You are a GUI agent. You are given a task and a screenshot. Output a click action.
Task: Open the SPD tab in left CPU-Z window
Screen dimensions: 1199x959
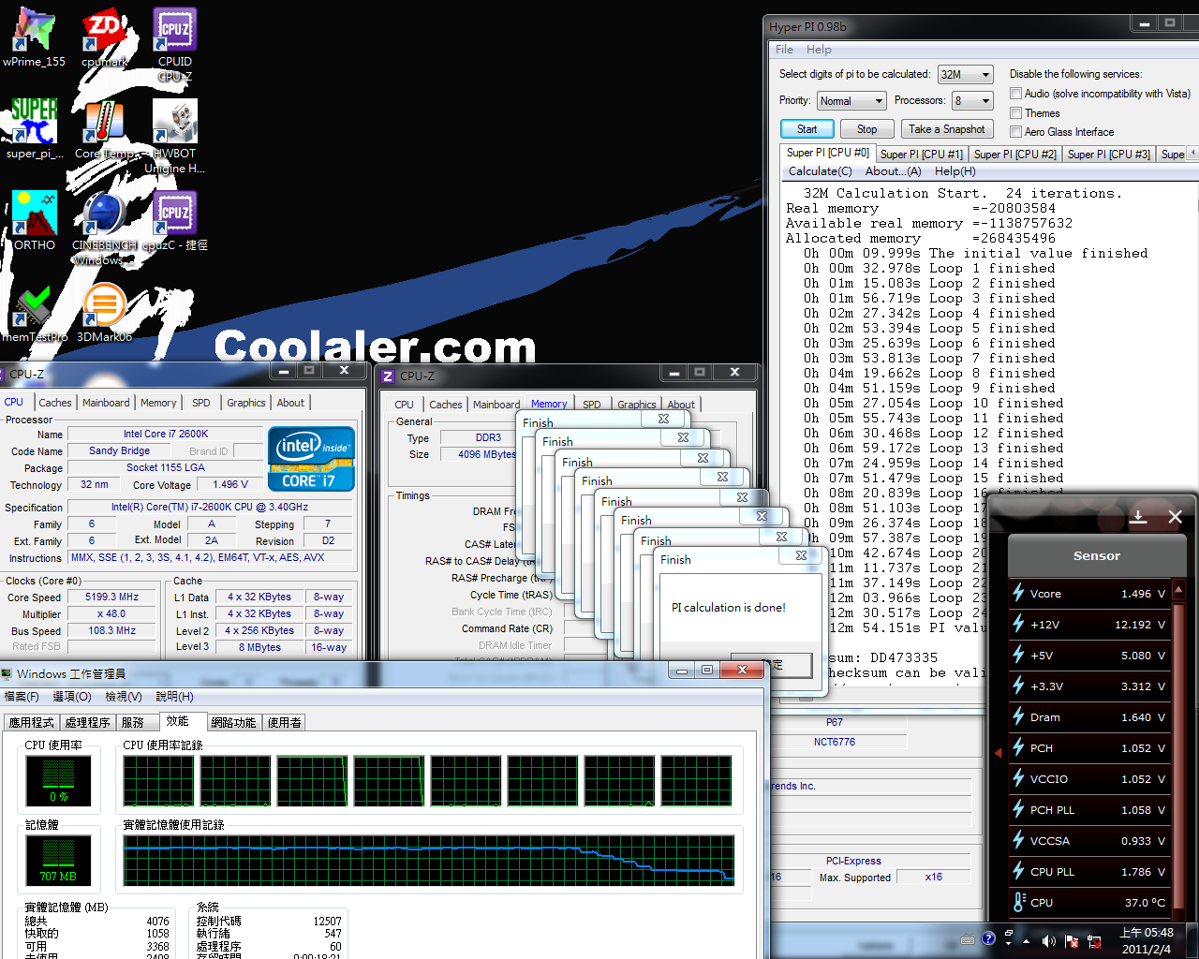click(x=201, y=403)
